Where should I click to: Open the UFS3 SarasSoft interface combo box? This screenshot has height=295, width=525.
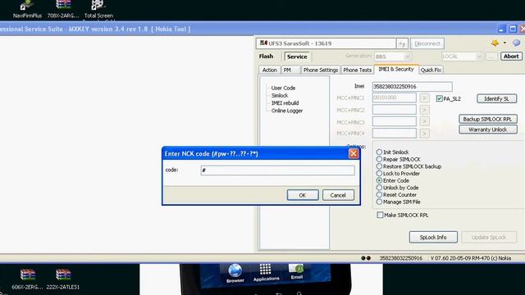pyautogui.click(x=326, y=43)
